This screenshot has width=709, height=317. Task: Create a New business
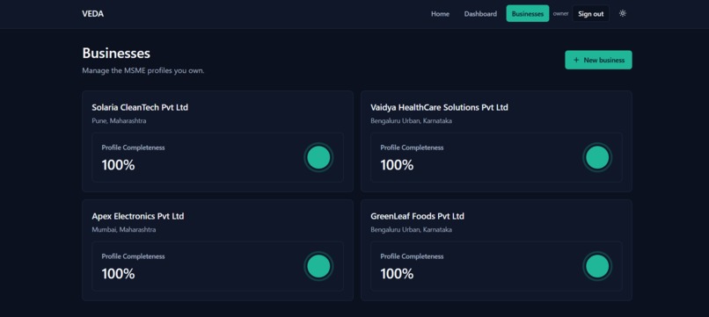click(598, 60)
